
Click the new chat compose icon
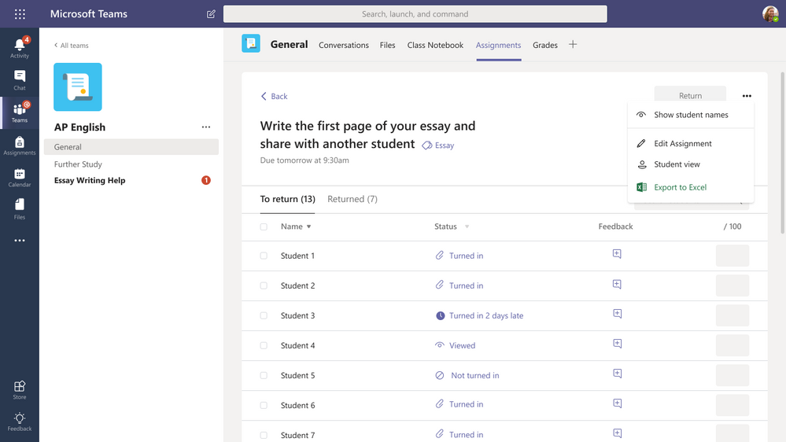point(211,14)
